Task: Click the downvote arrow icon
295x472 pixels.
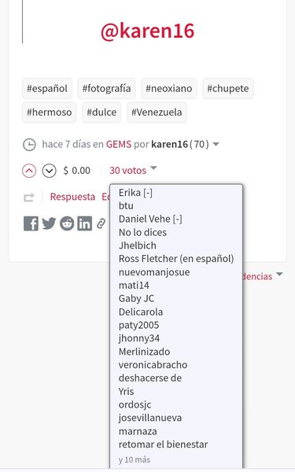Action: click(49, 171)
